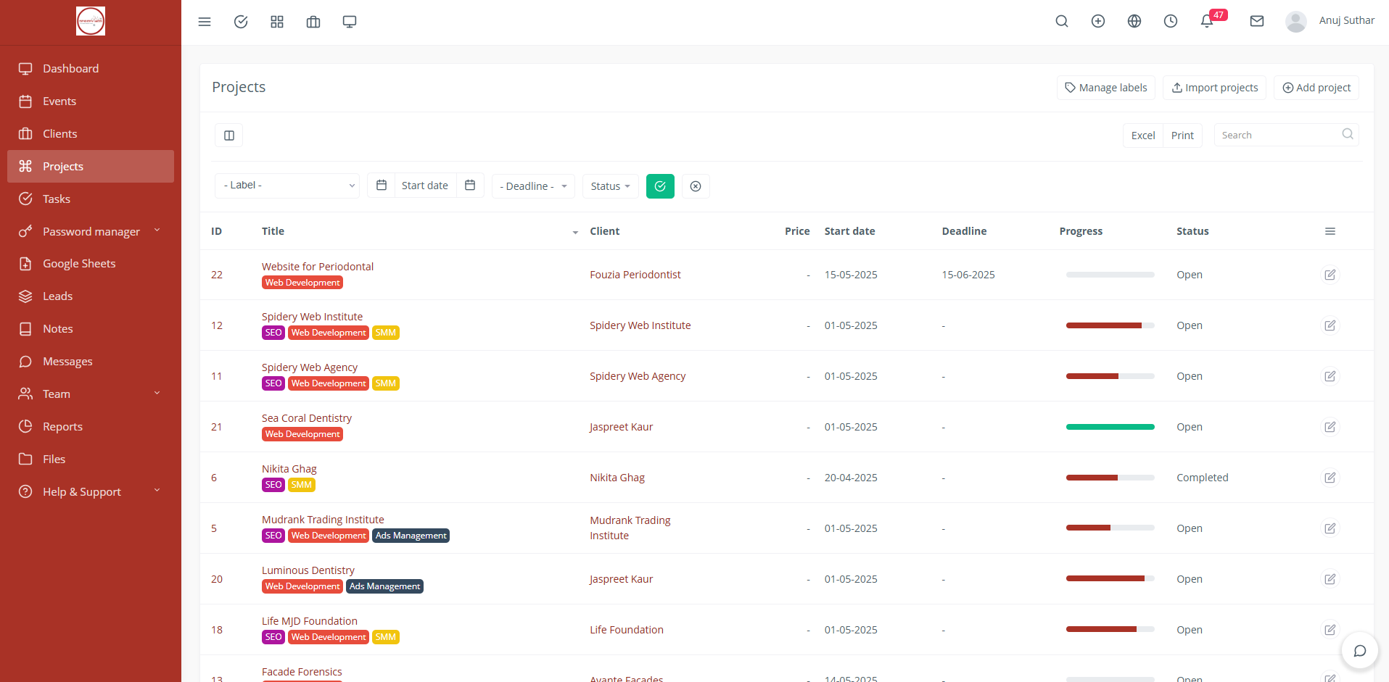Click the top bar search magnifier icon

point(1062,21)
